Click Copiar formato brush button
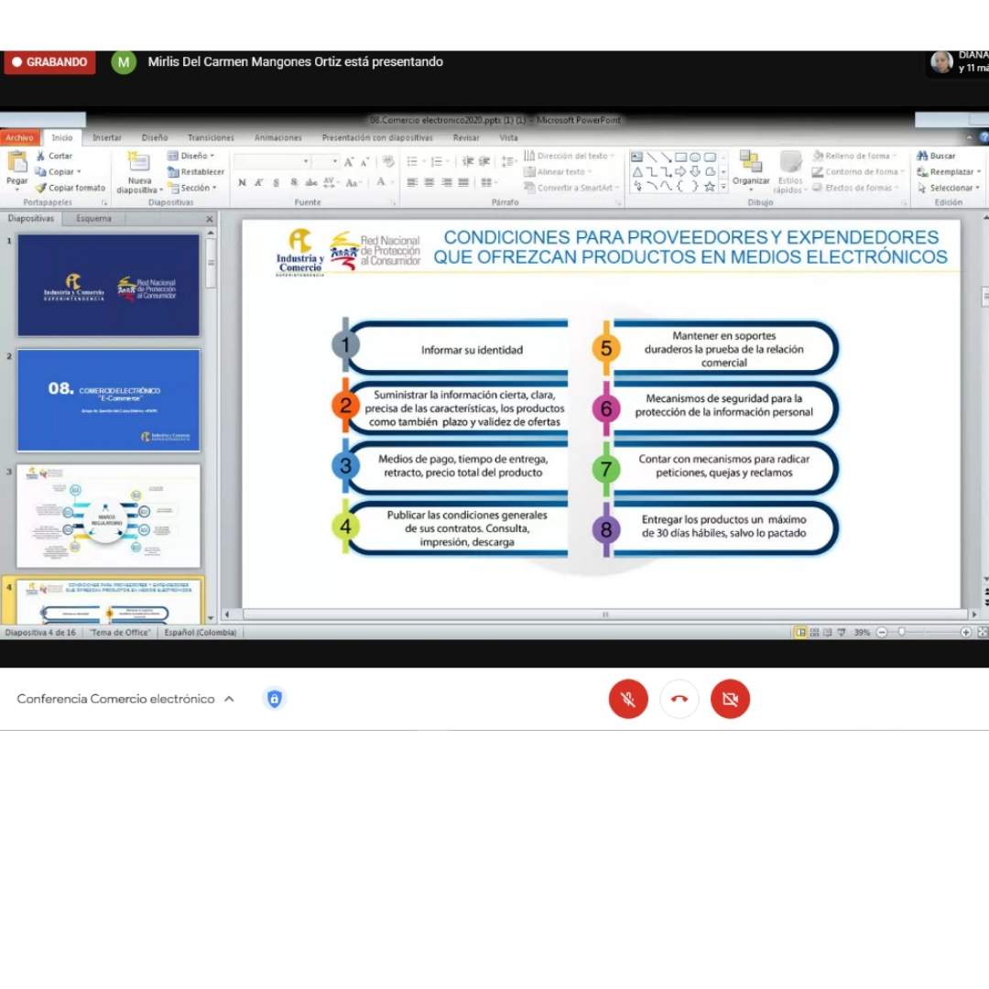989x989 pixels. 70,188
